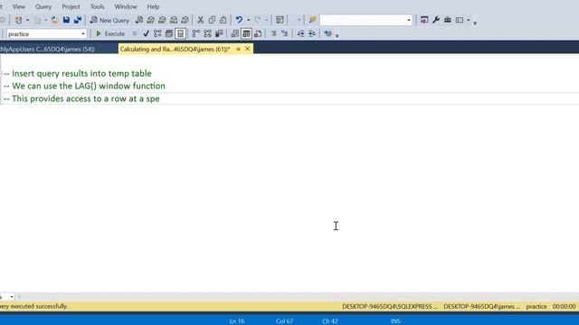
Task: Click the Cut scissors icon
Action: click(201, 20)
